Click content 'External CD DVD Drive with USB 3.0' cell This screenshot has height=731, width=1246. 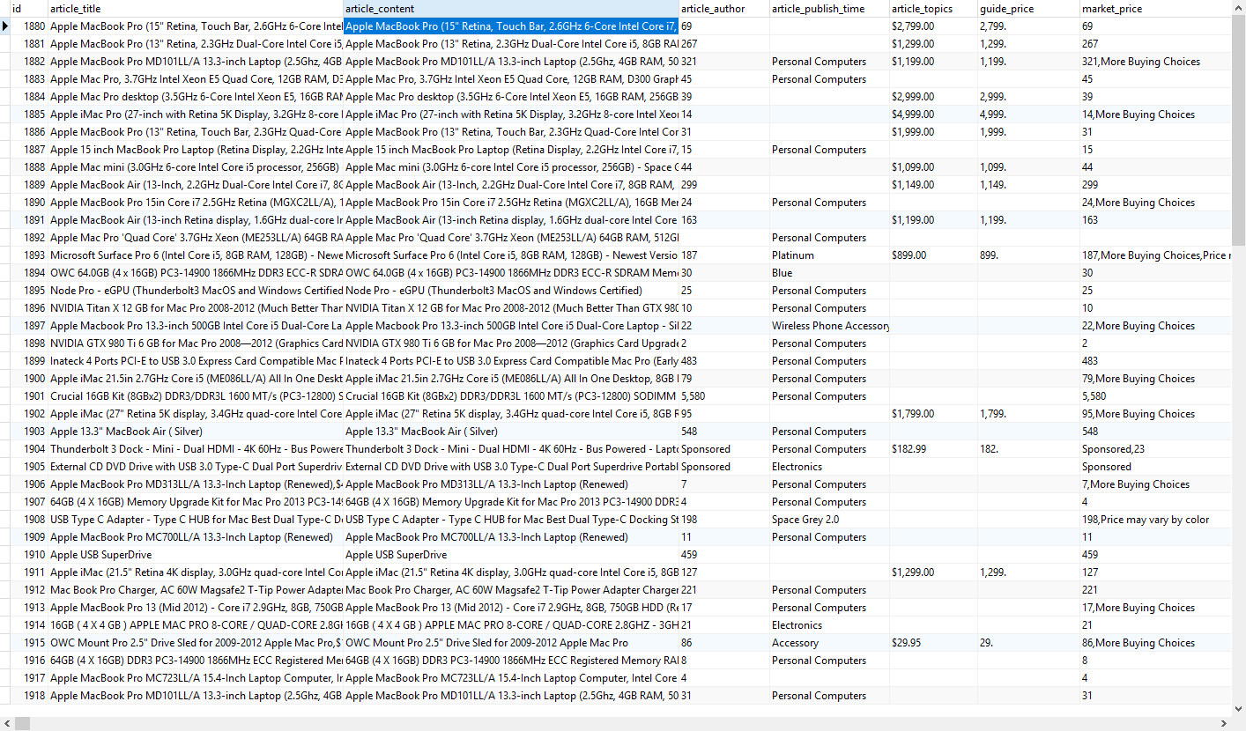(x=511, y=467)
